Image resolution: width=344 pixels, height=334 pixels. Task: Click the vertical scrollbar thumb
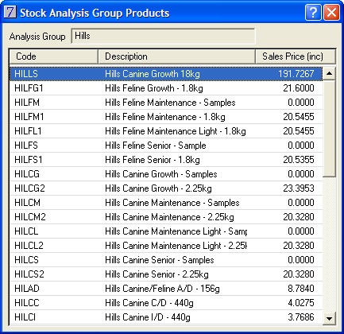point(329,128)
